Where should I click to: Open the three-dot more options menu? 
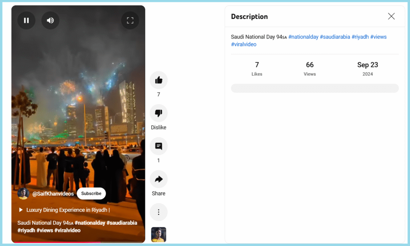pyautogui.click(x=159, y=212)
